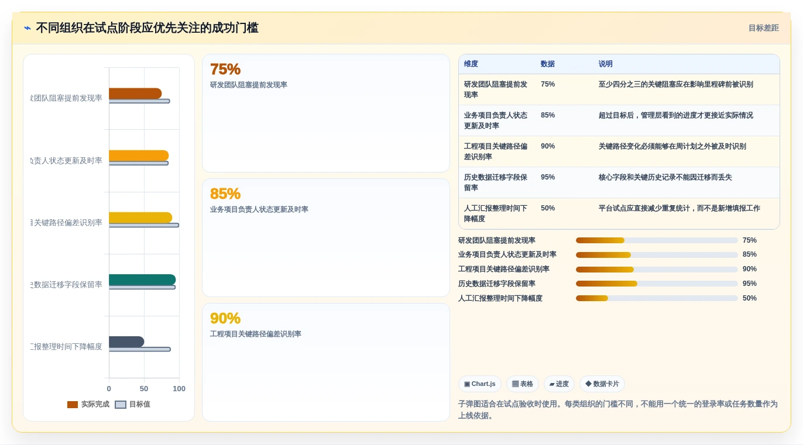Click the 数据卡片 tag chip
The image size is (803, 445).
[x=602, y=384]
